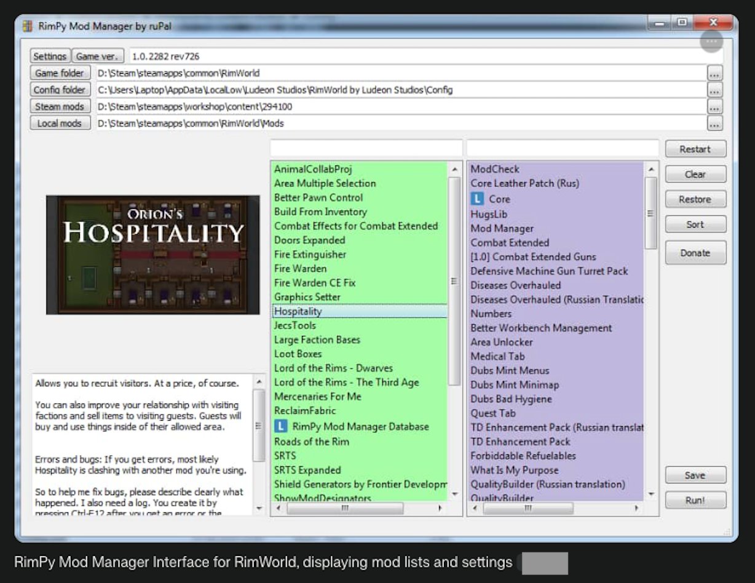Select Doors Expanded mod
The height and width of the screenshot is (583, 755).
309,240
